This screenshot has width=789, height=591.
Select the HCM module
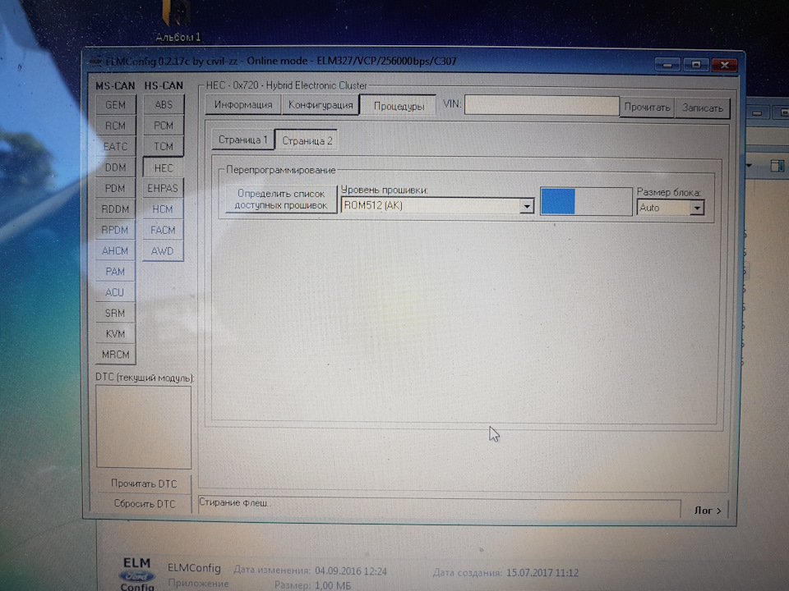tap(163, 209)
